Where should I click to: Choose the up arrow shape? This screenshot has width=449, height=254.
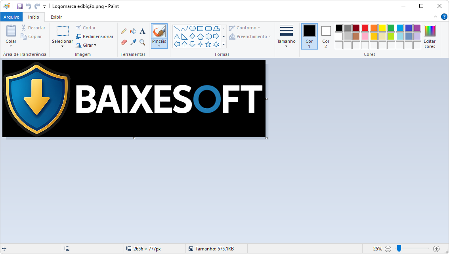(185, 44)
